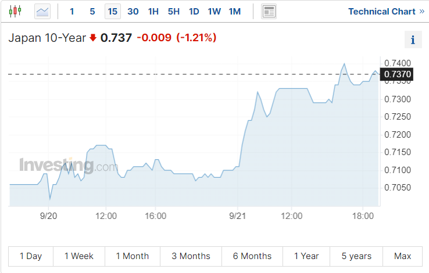Select the 3 Months range
Image resolution: width=429 pixels, height=273 pixels.
191,256
